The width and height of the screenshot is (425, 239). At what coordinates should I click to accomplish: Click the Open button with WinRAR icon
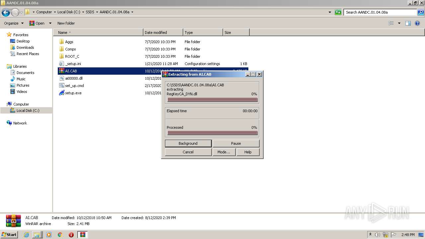(x=37, y=23)
